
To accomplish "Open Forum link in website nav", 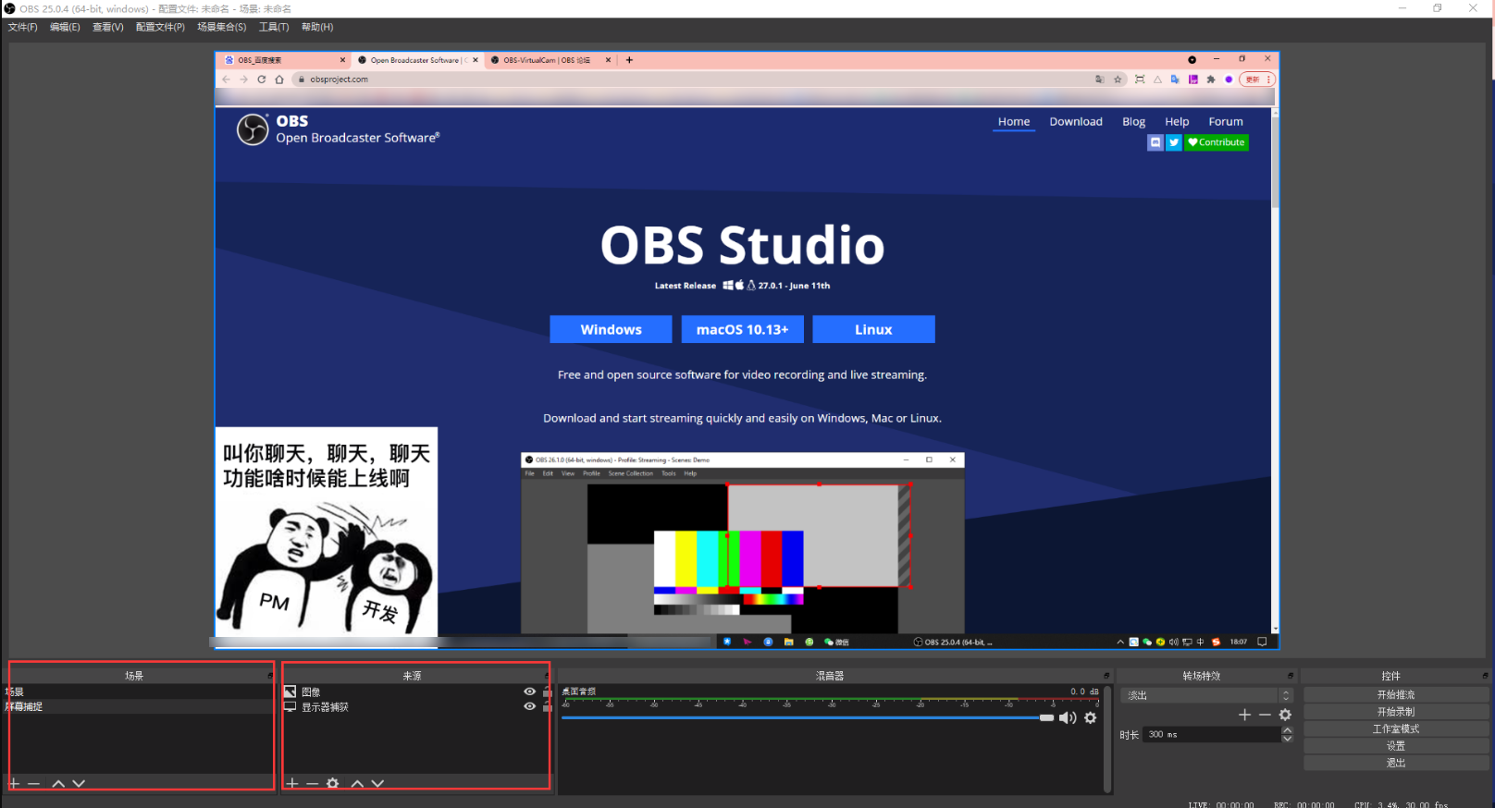I will 1226,122.
